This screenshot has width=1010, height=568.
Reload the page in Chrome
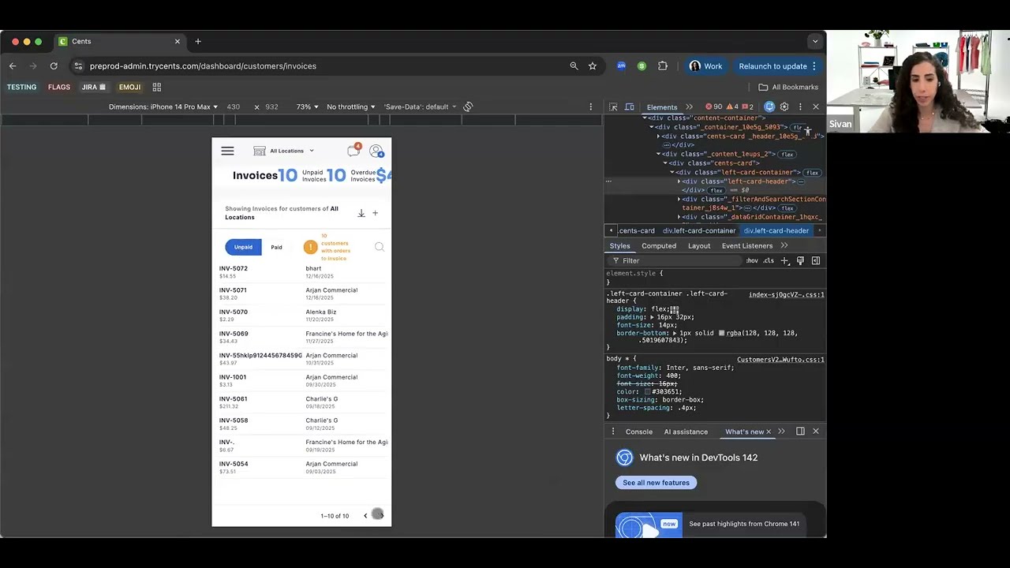54,66
